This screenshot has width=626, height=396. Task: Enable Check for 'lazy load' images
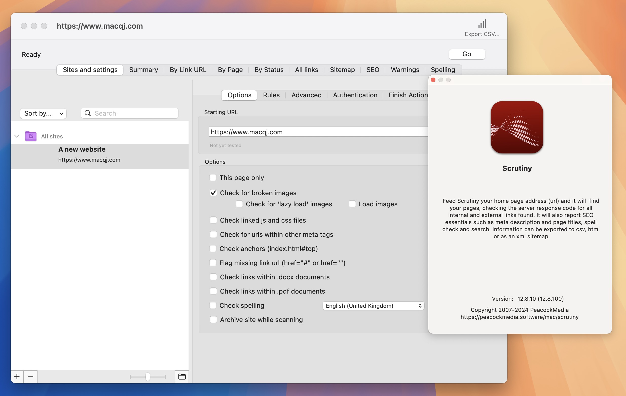pos(239,204)
